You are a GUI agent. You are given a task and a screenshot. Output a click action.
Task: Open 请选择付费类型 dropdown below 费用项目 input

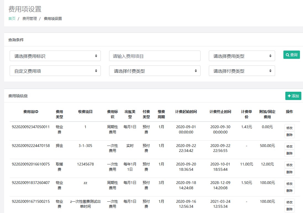click(x=155, y=71)
